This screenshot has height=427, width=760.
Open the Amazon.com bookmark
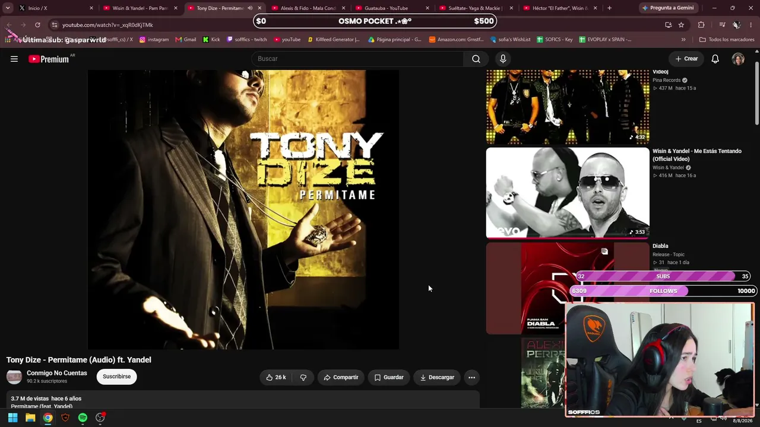pyautogui.click(x=456, y=40)
